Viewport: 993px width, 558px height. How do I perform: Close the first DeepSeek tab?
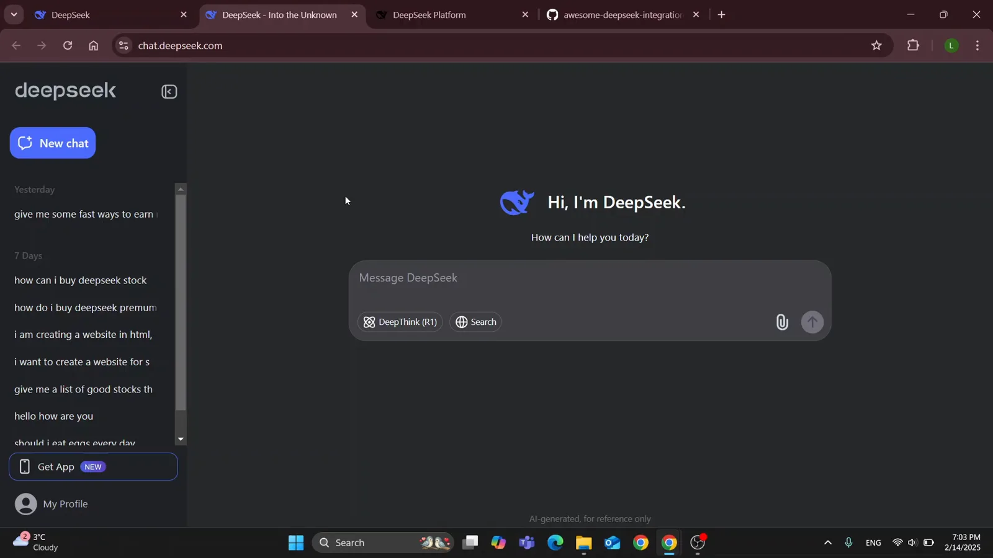(x=183, y=15)
